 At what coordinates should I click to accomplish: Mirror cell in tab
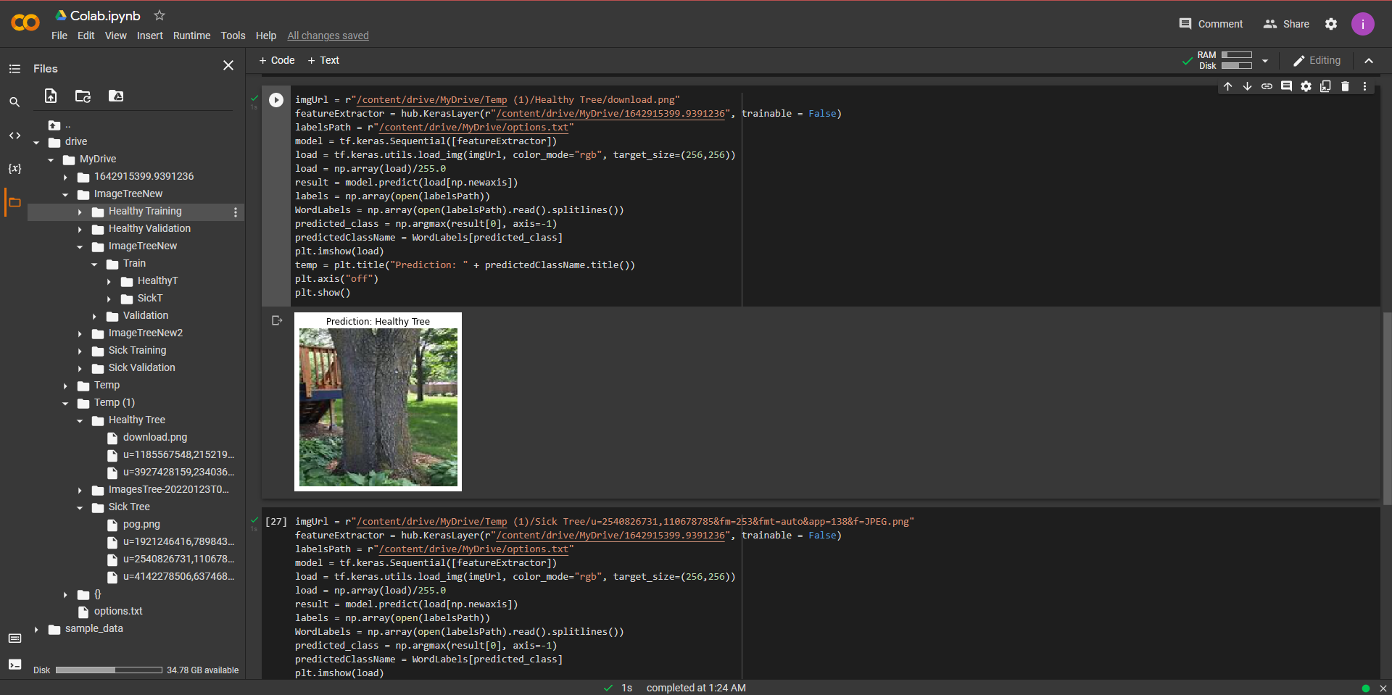click(1325, 86)
